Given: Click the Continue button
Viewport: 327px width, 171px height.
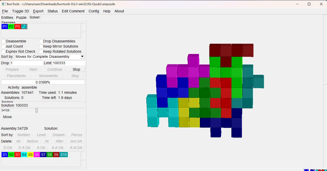Looking at the screenshot, I should point(55,69).
